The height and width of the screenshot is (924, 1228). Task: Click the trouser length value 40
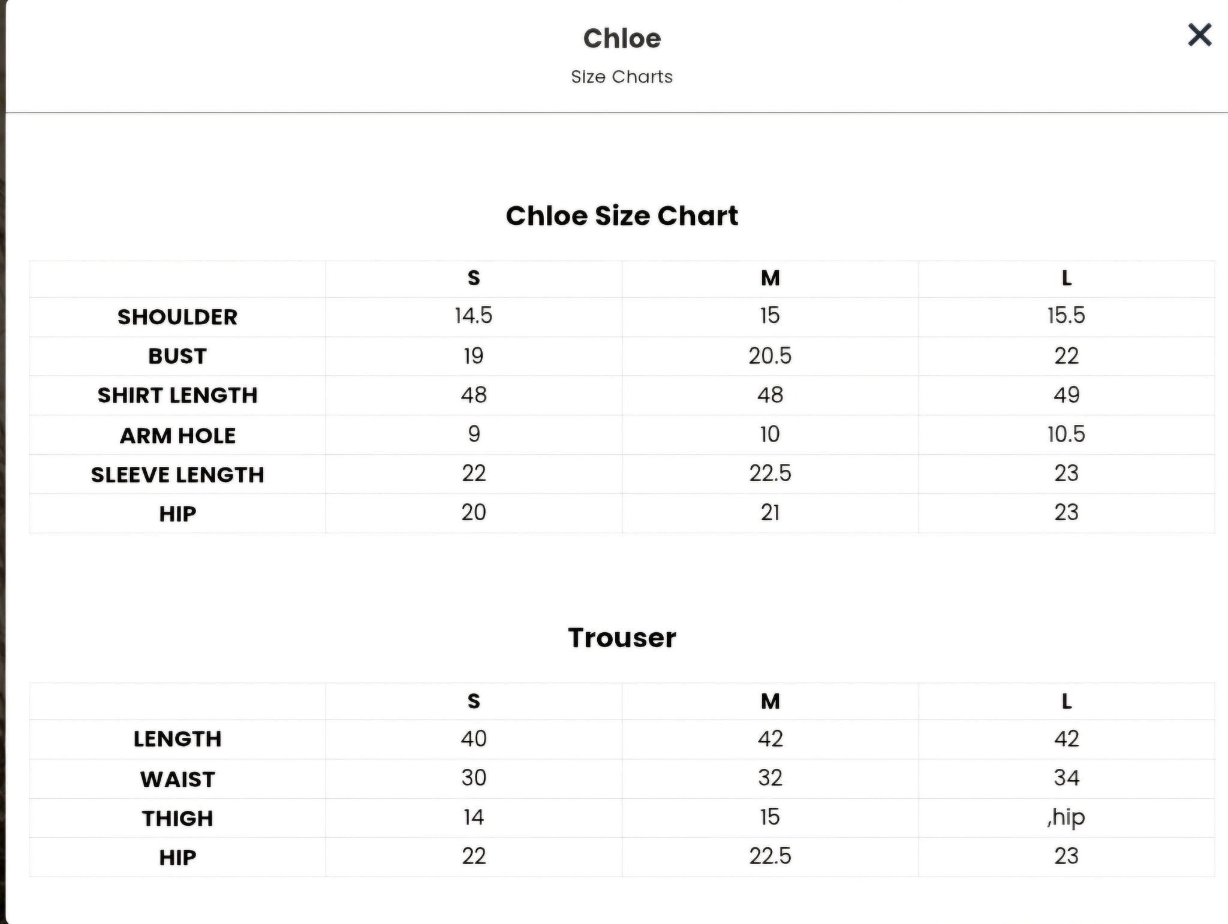pyautogui.click(x=473, y=738)
